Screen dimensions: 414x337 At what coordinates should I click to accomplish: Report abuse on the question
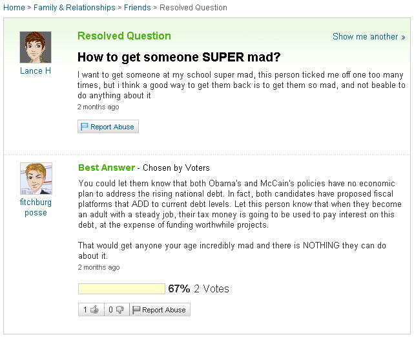point(108,127)
